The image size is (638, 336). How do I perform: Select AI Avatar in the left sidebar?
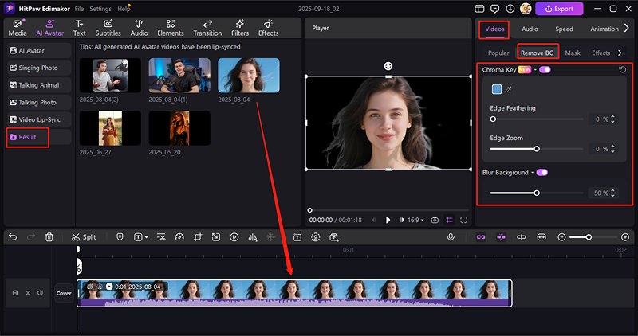39,50
